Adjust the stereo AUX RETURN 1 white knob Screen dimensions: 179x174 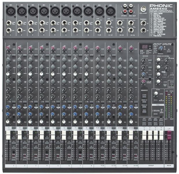[158, 60]
